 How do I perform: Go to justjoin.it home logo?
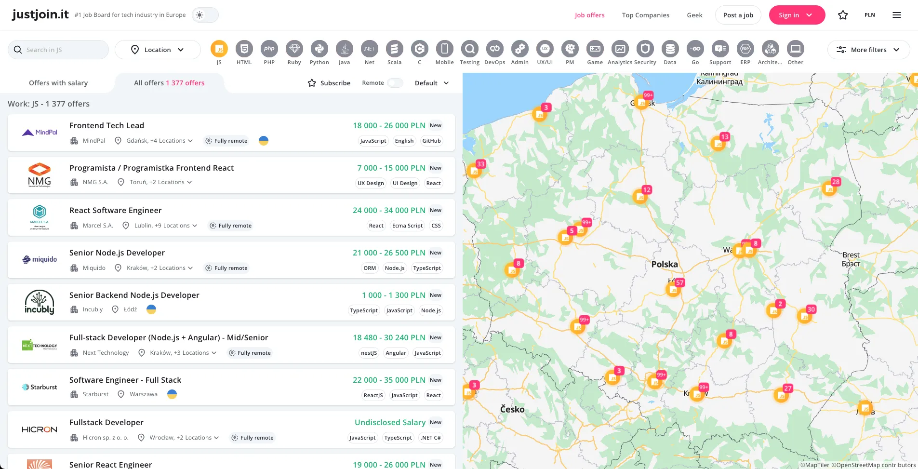(x=40, y=14)
